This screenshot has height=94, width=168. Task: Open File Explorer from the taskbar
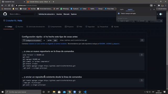point(54,92)
